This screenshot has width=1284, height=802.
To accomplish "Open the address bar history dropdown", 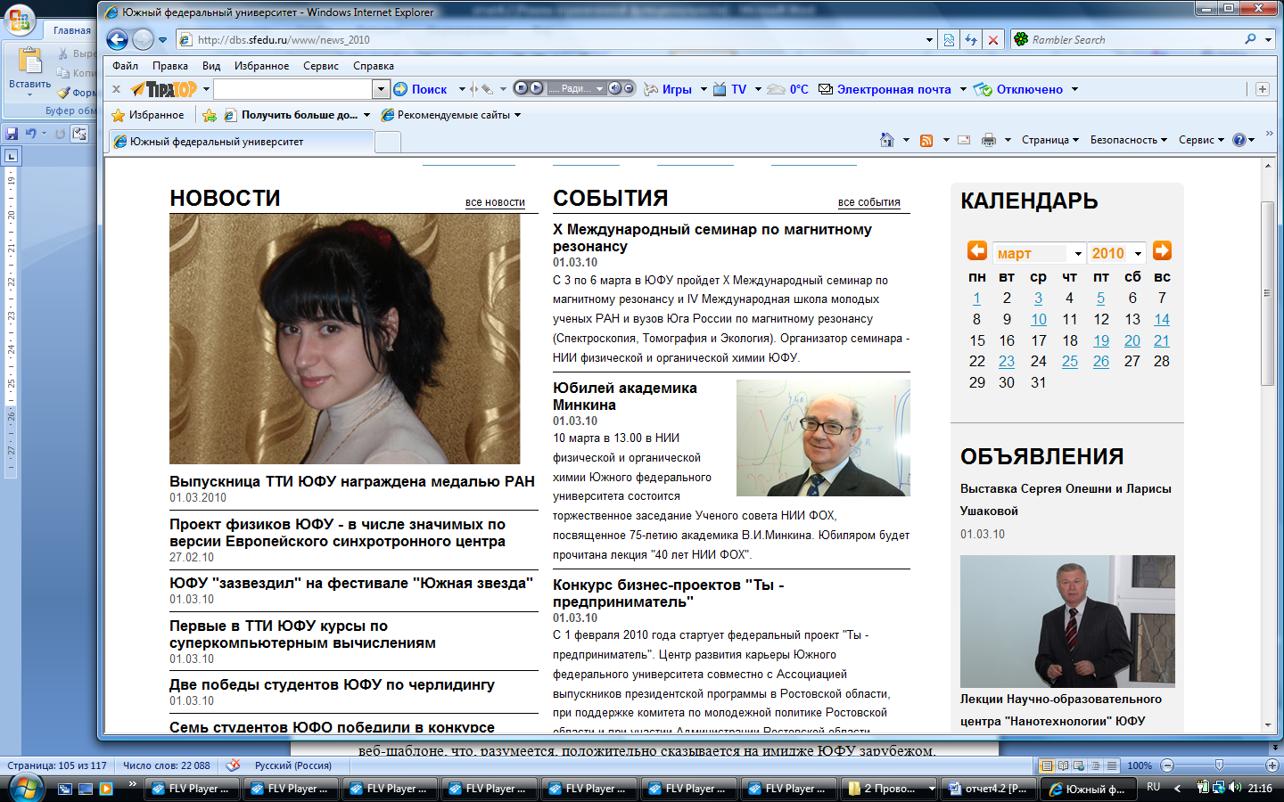I will pyautogui.click(x=929, y=39).
